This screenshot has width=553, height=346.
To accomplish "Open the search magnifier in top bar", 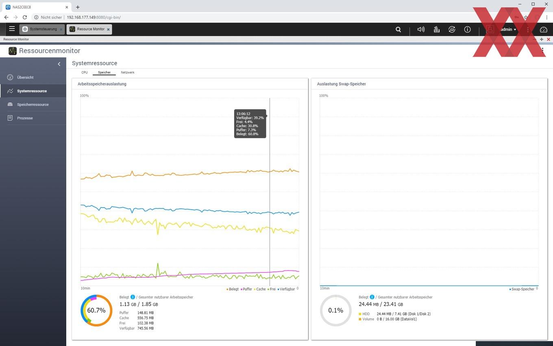I will (x=398, y=29).
